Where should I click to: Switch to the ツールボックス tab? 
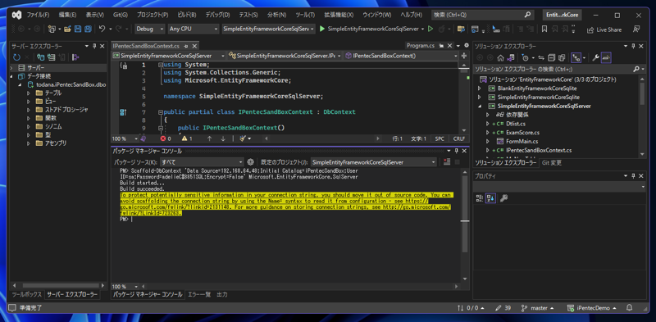point(26,294)
